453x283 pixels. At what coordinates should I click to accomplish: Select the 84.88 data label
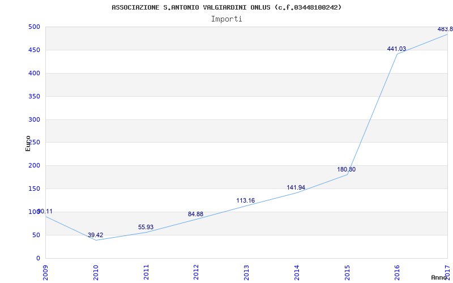195,215
